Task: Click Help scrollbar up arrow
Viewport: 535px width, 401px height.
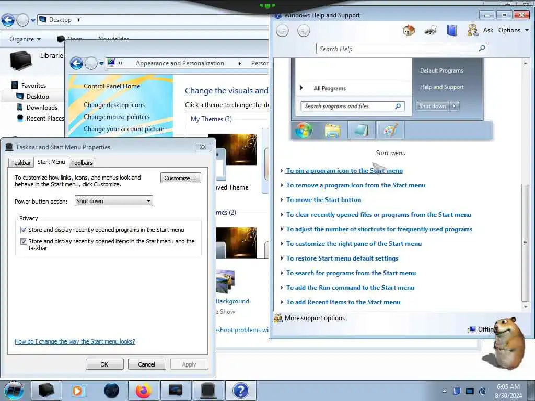Action: pyautogui.click(x=526, y=63)
